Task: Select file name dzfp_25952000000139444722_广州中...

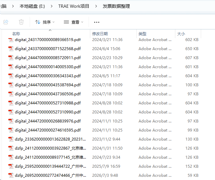Action: (50, 166)
